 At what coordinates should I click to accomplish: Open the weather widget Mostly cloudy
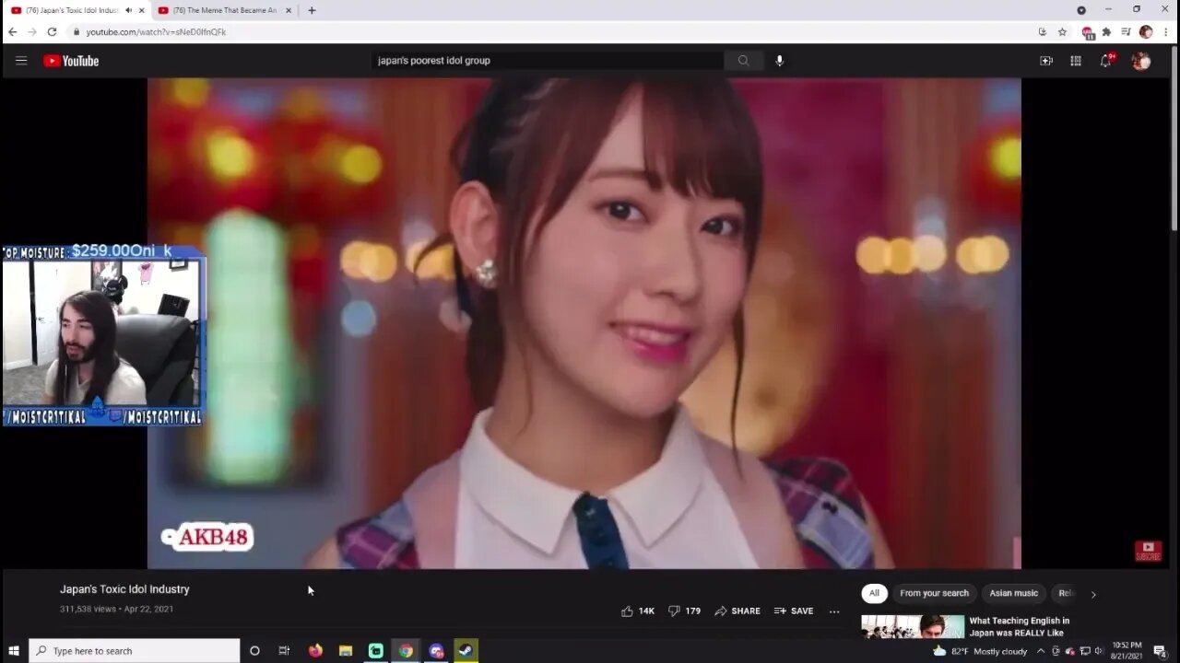click(x=980, y=651)
